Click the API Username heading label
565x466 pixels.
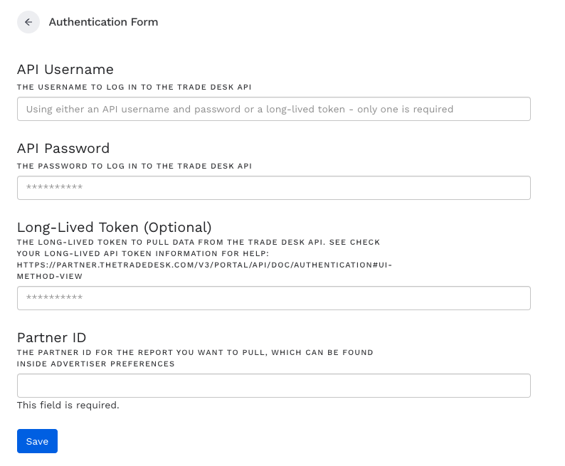click(x=65, y=69)
